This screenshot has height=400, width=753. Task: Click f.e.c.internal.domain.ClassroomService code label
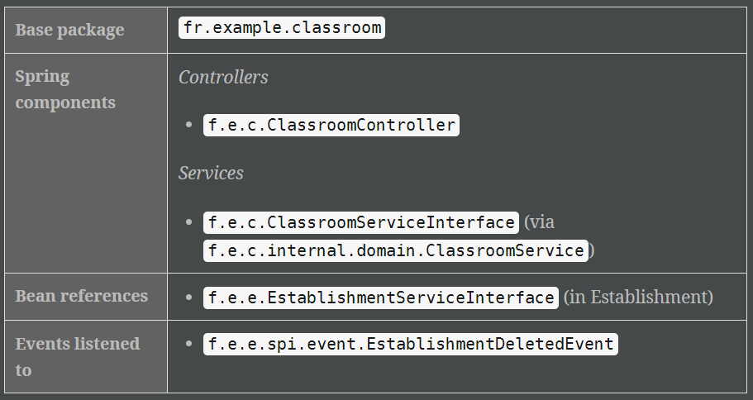click(396, 250)
